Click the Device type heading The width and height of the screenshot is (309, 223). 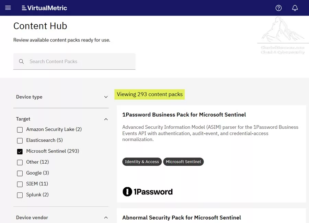[x=29, y=97]
